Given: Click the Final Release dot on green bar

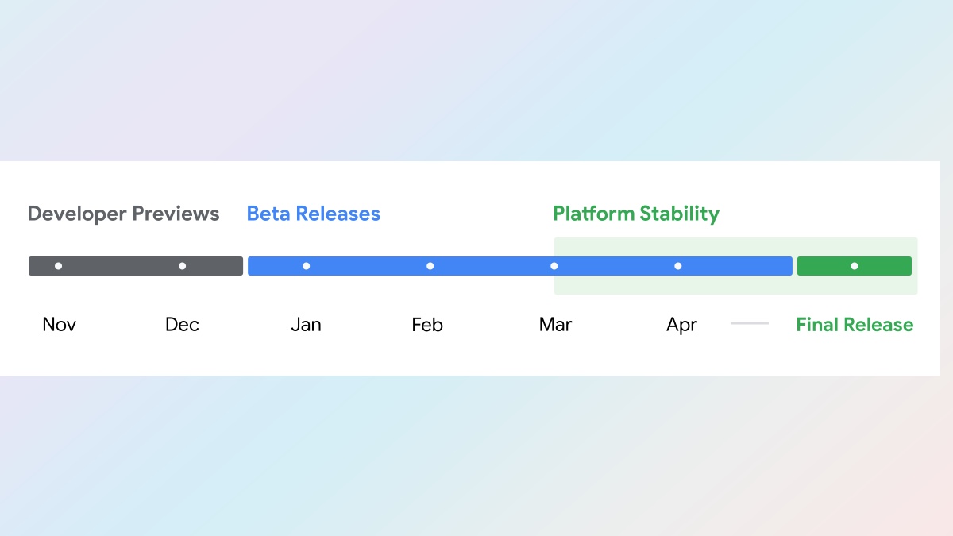Looking at the screenshot, I should click(x=855, y=266).
